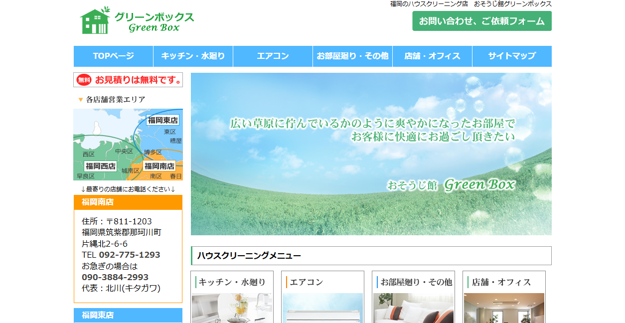
Task: Select the 福岡南店 label on the map
Action: (159, 166)
